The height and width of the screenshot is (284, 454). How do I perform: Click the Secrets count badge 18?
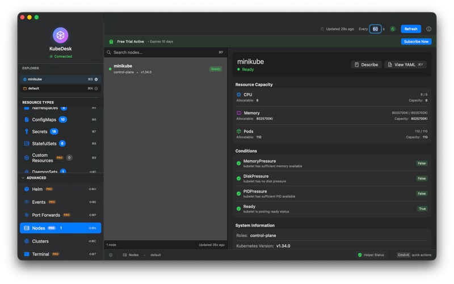coord(54,132)
